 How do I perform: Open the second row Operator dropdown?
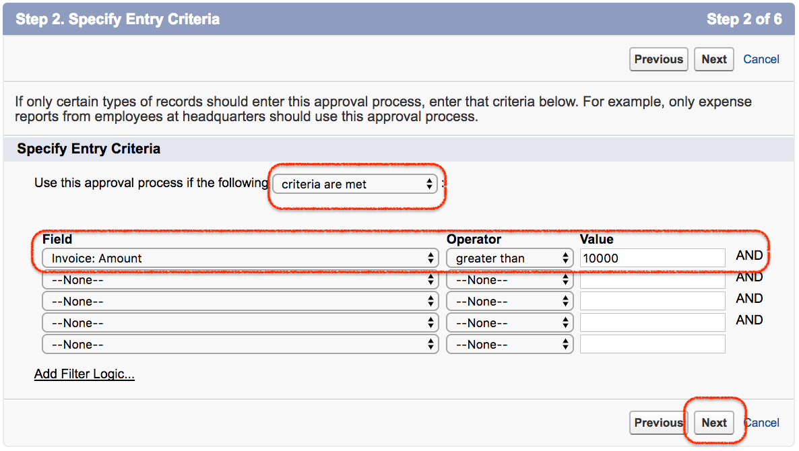pyautogui.click(x=509, y=280)
